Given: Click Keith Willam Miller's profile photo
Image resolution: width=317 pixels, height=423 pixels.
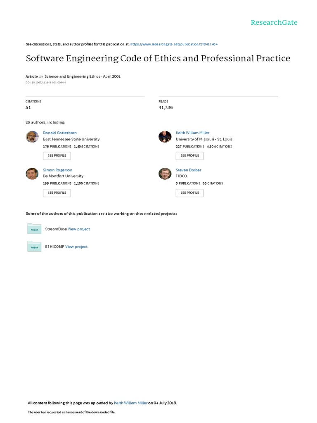Looking at the screenshot, I should [165, 137].
